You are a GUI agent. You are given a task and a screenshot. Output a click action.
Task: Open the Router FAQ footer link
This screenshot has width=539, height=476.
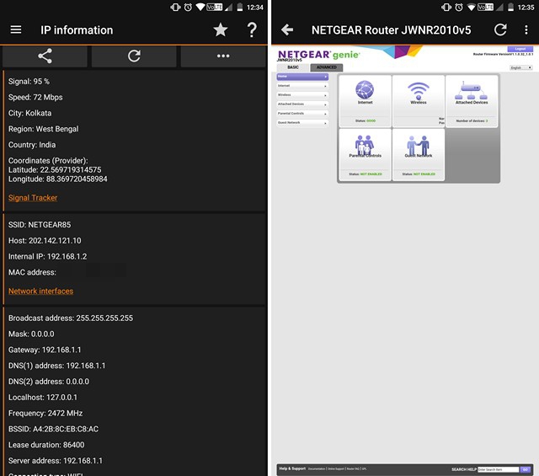pyautogui.click(x=353, y=468)
